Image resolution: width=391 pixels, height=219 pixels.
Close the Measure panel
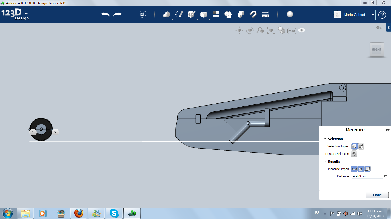coord(377,195)
